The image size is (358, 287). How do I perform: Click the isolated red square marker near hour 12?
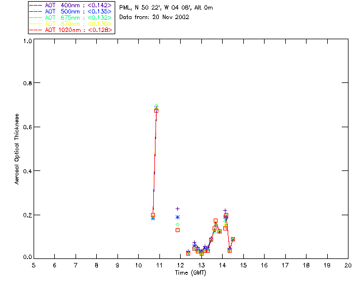point(177,230)
